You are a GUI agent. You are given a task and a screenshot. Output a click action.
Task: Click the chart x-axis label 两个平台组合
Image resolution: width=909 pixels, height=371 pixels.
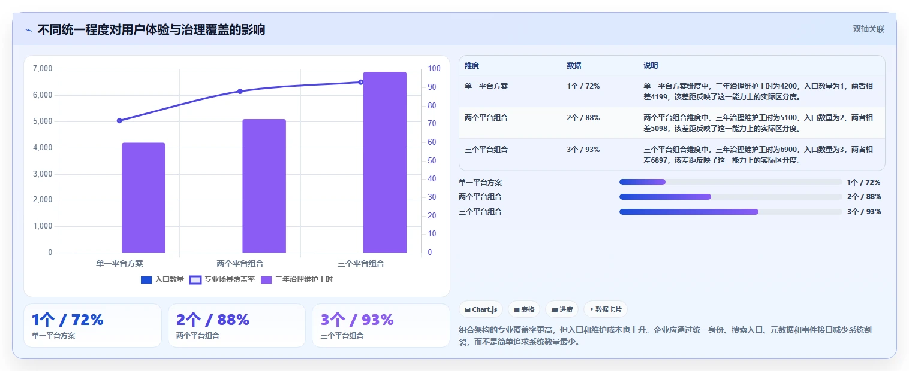point(240,263)
